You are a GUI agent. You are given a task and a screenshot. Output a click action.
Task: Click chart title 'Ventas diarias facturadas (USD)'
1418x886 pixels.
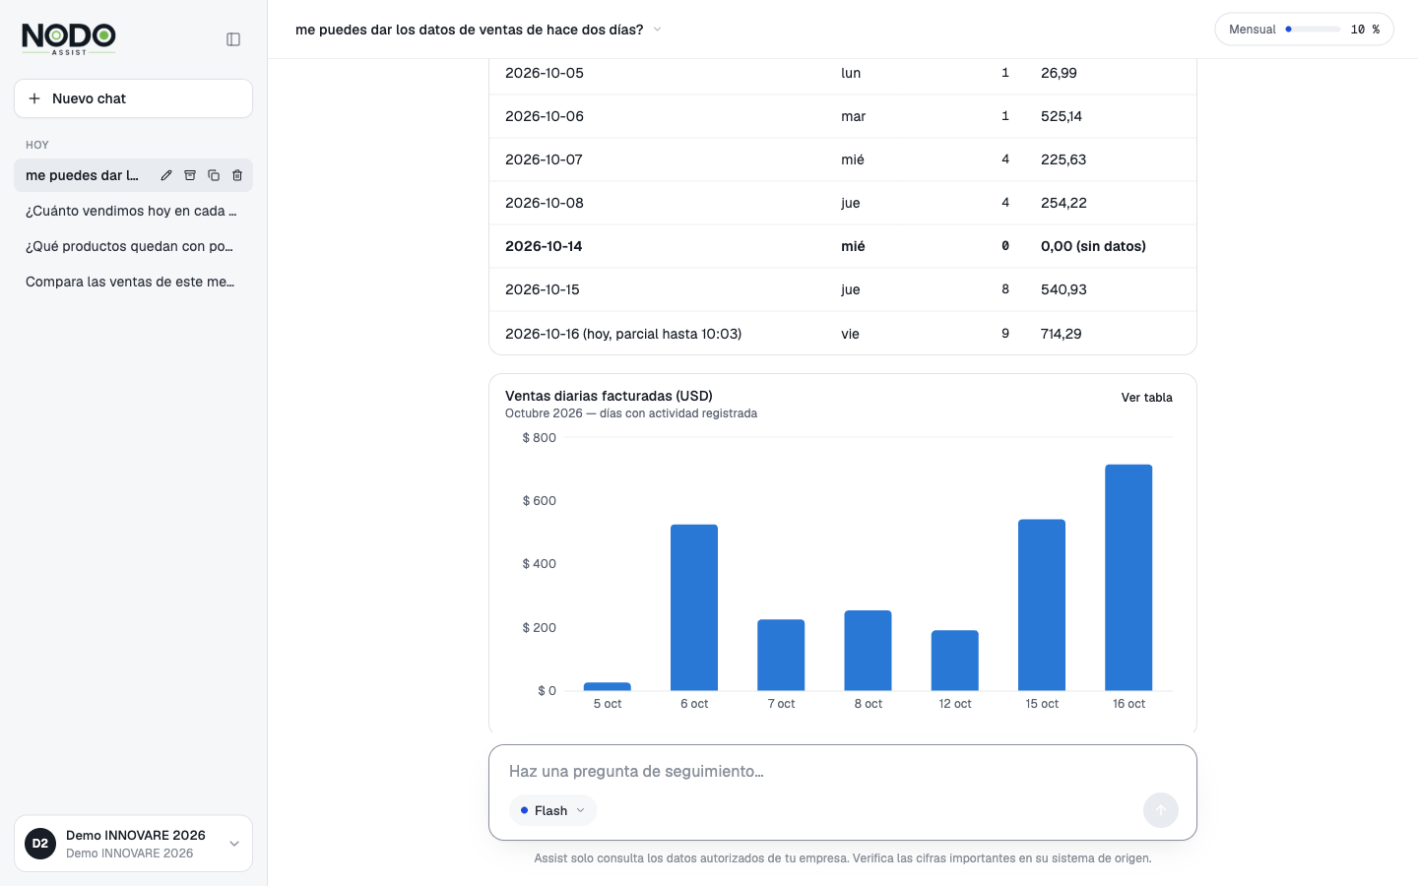pyautogui.click(x=609, y=396)
